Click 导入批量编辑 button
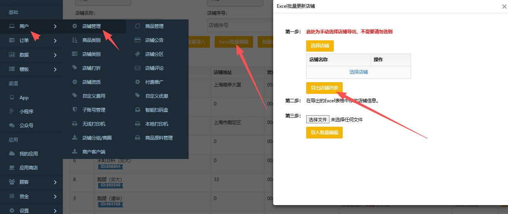This screenshot has height=214, width=508. click(324, 133)
